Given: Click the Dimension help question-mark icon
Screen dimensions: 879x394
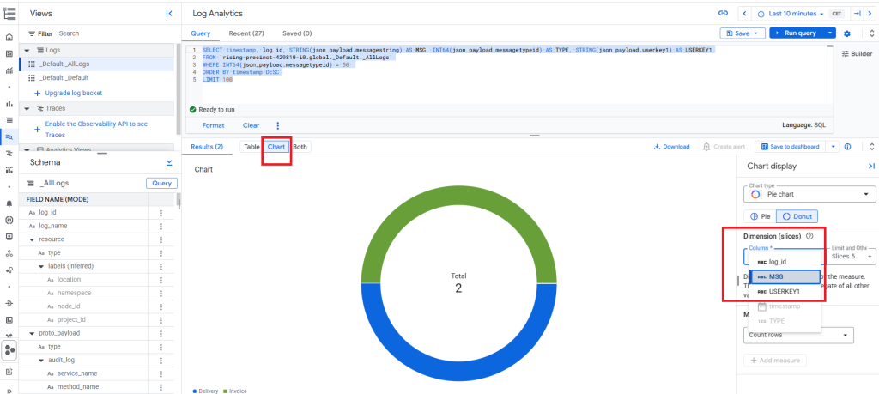Looking at the screenshot, I should 810,235.
